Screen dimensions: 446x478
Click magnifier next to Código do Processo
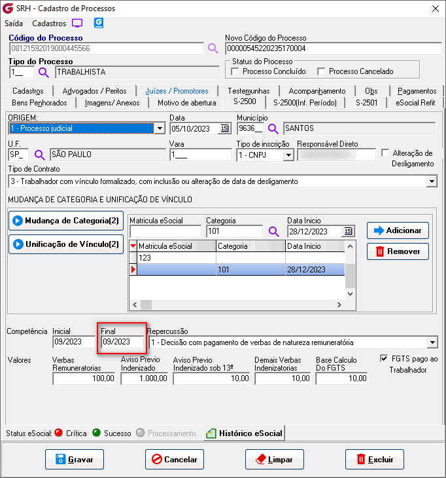(x=213, y=48)
